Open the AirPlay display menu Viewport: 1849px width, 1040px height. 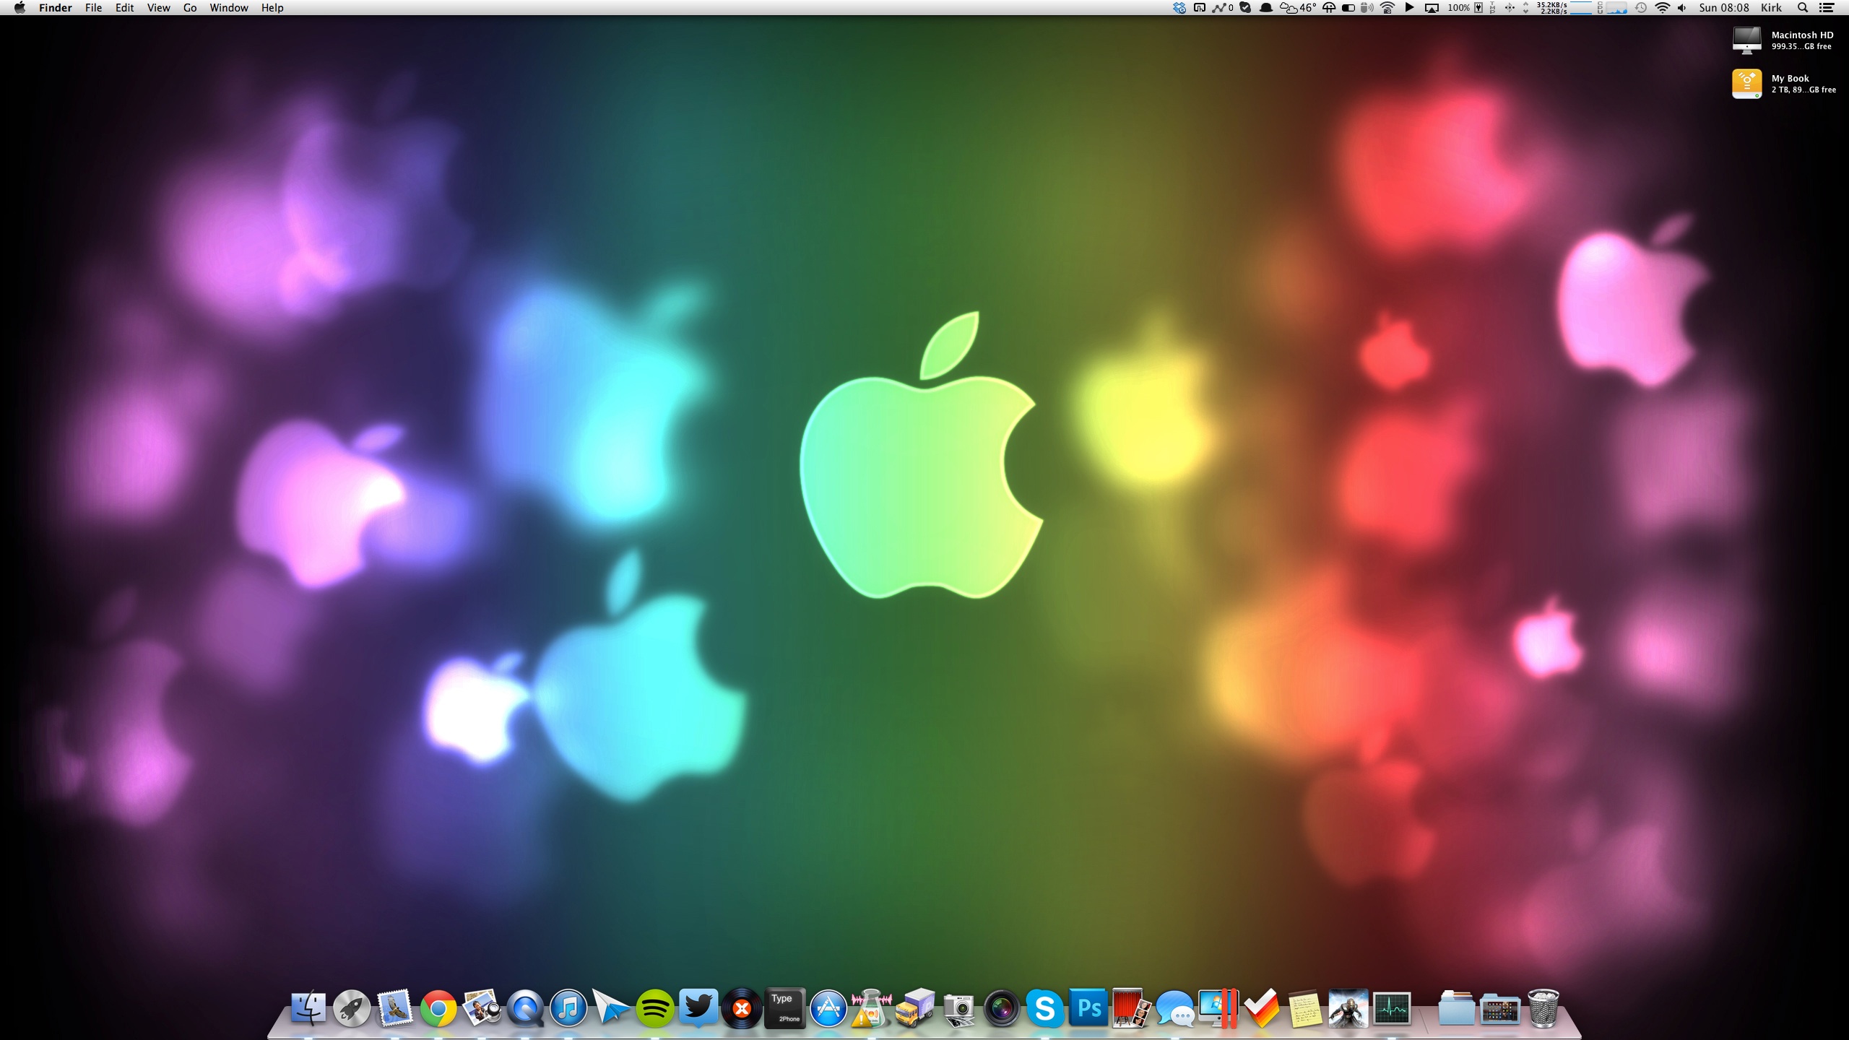click(1432, 8)
